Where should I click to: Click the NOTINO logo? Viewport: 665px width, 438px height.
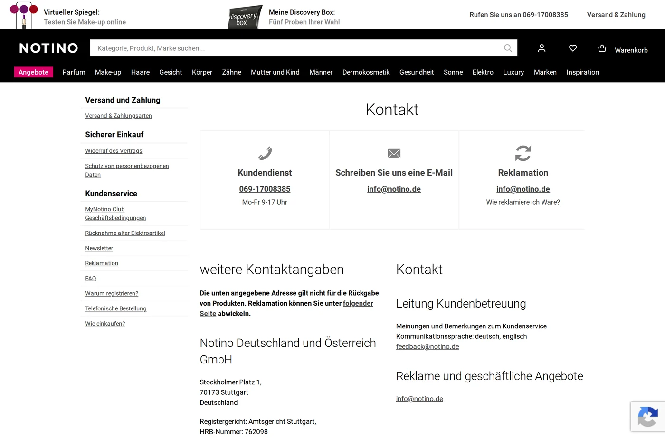(48, 48)
